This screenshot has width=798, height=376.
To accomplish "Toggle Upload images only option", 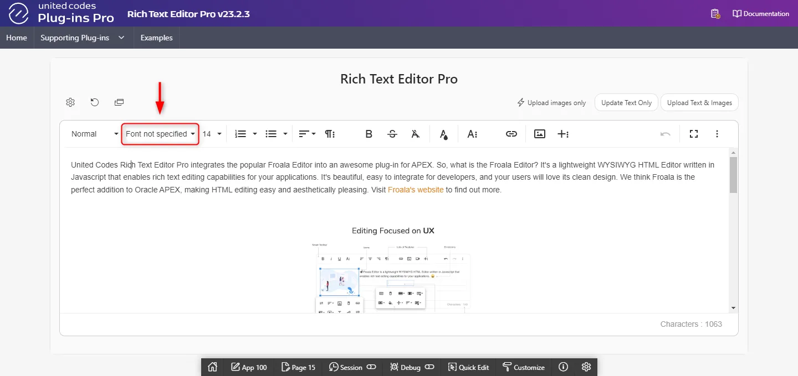I will click(x=551, y=103).
